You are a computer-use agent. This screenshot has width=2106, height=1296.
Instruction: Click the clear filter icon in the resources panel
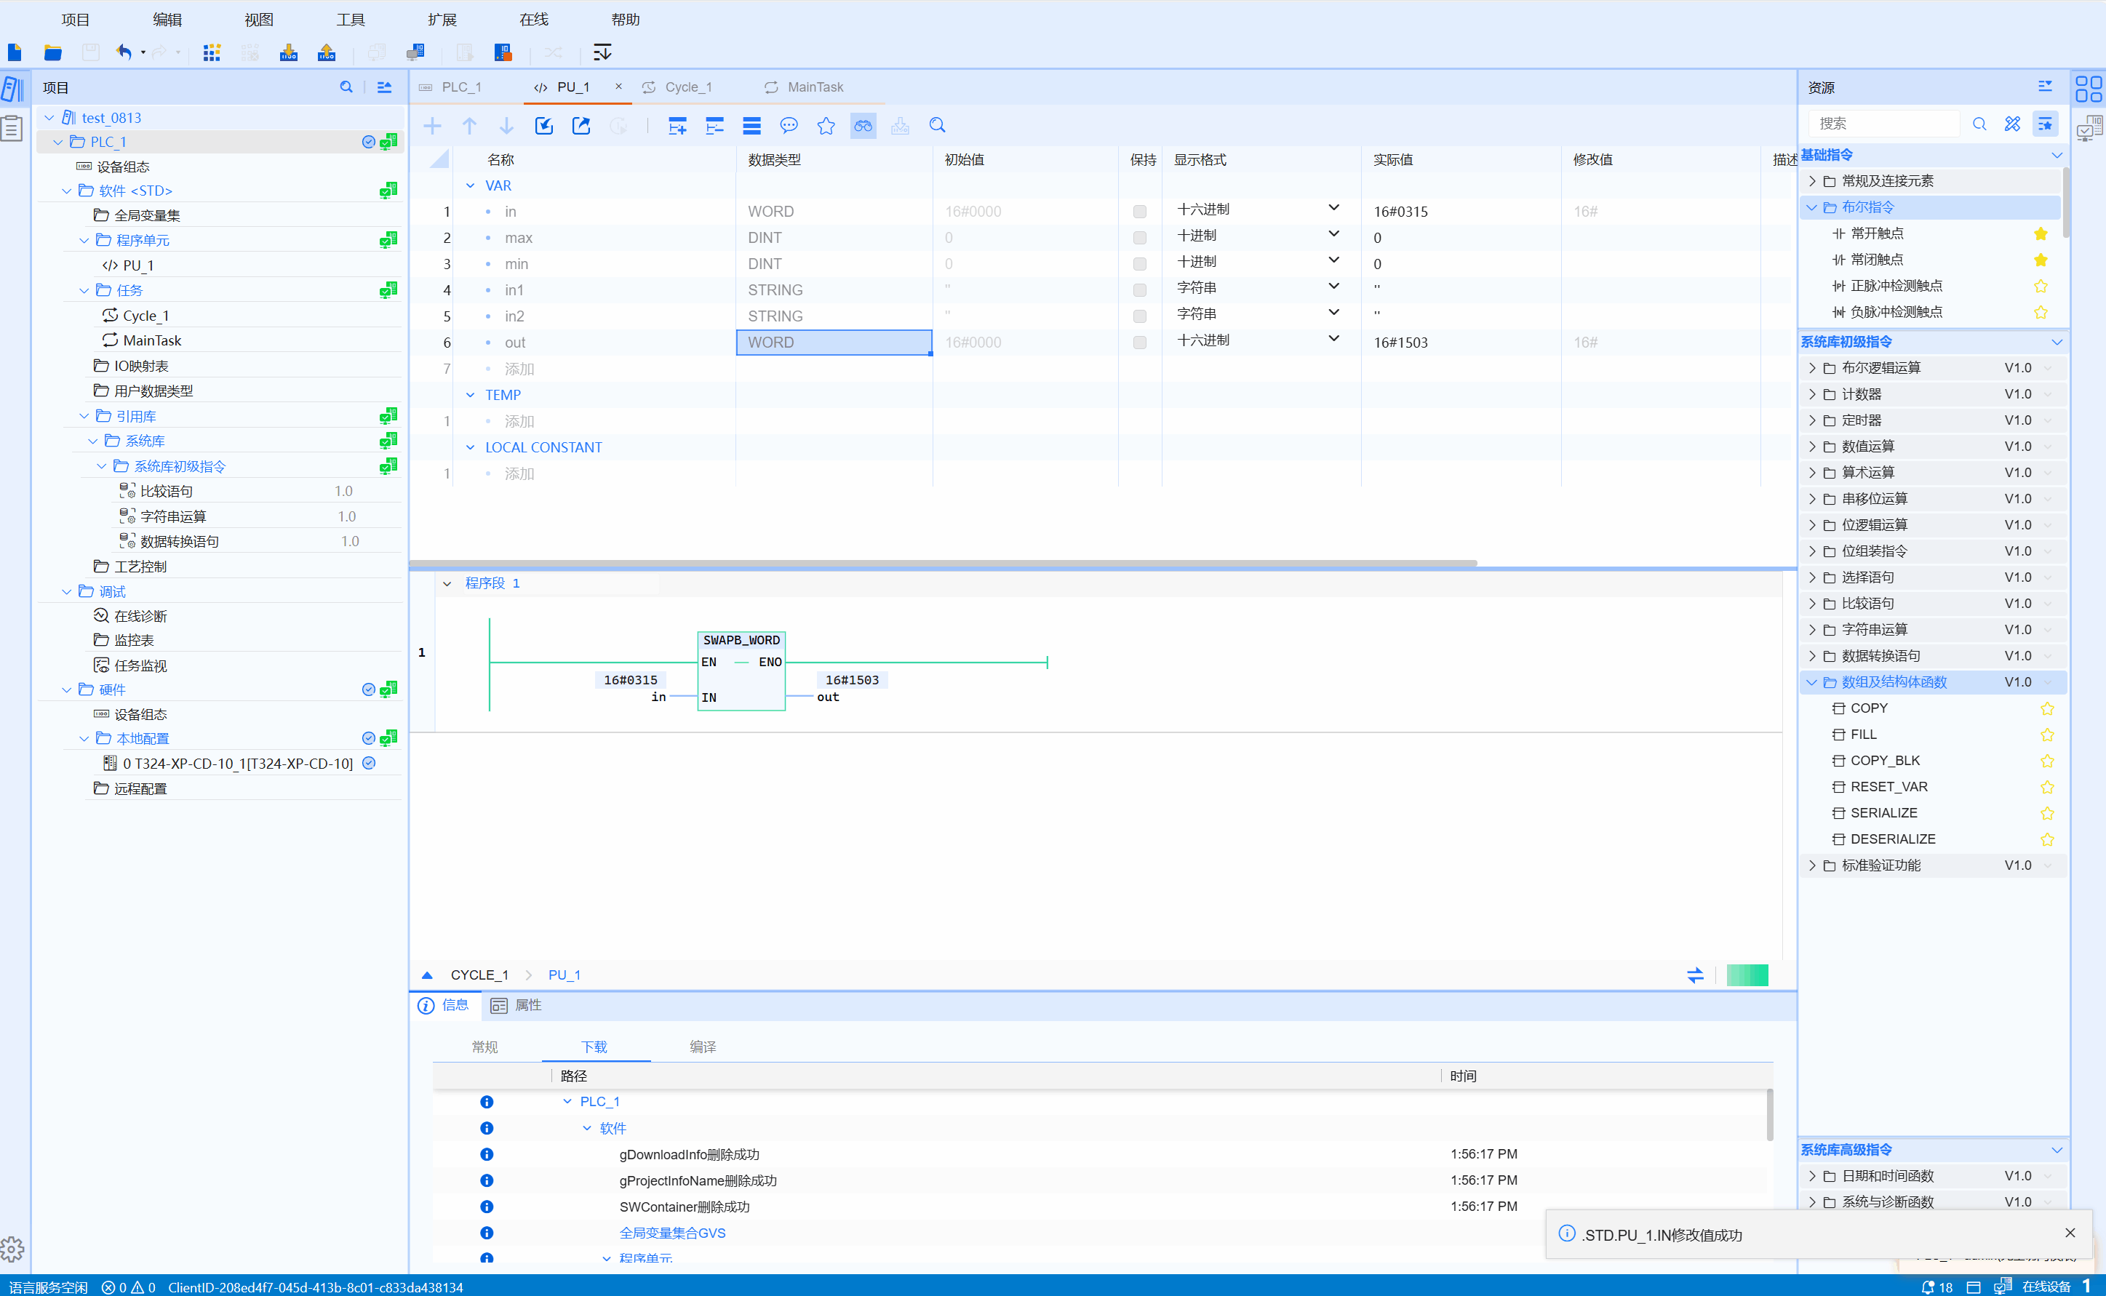click(x=2011, y=124)
